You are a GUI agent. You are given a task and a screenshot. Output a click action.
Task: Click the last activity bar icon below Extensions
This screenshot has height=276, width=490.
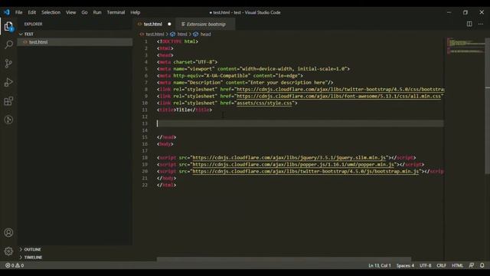[8, 120]
